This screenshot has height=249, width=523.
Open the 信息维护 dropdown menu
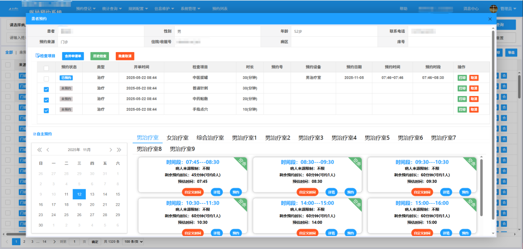(x=164, y=9)
